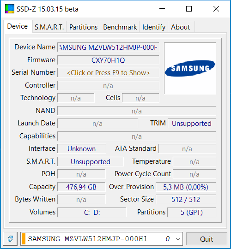231x249 pixels.
Task: Maximize the SSD-Z window
Action: point(189,9)
